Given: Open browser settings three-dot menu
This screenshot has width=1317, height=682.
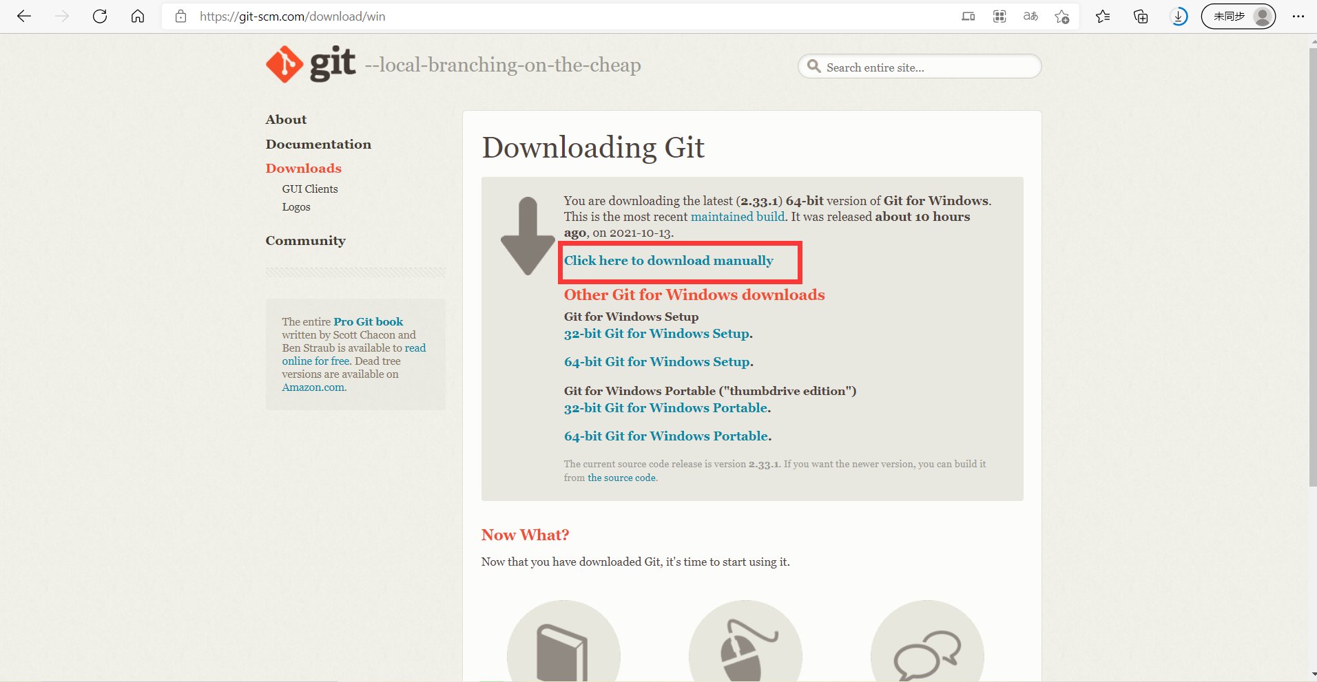Looking at the screenshot, I should tap(1298, 17).
